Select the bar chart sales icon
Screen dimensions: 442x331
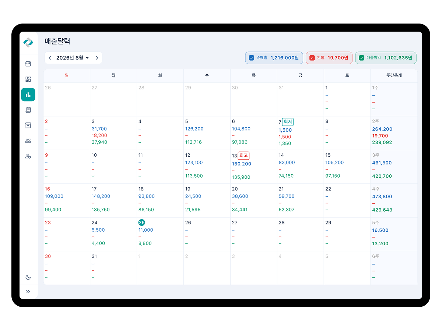(28, 95)
